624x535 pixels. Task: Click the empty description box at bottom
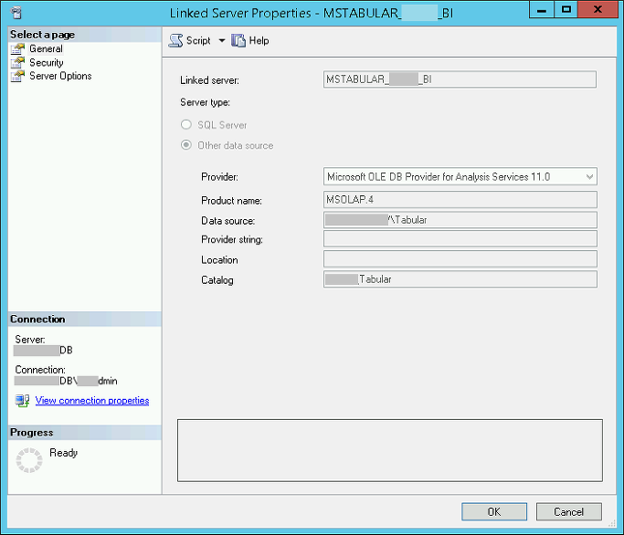coord(390,450)
